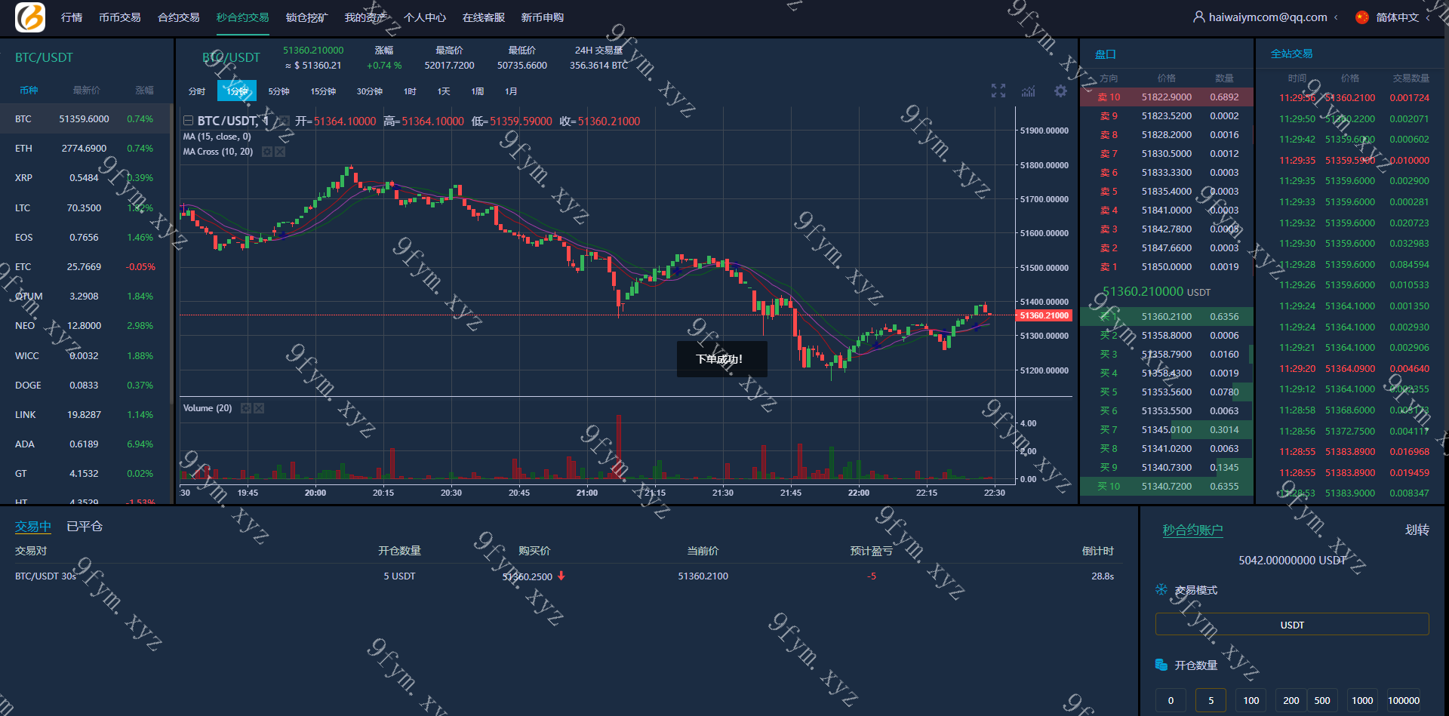Select the 15分钟 interval

pyautogui.click(x=323, y=91)
